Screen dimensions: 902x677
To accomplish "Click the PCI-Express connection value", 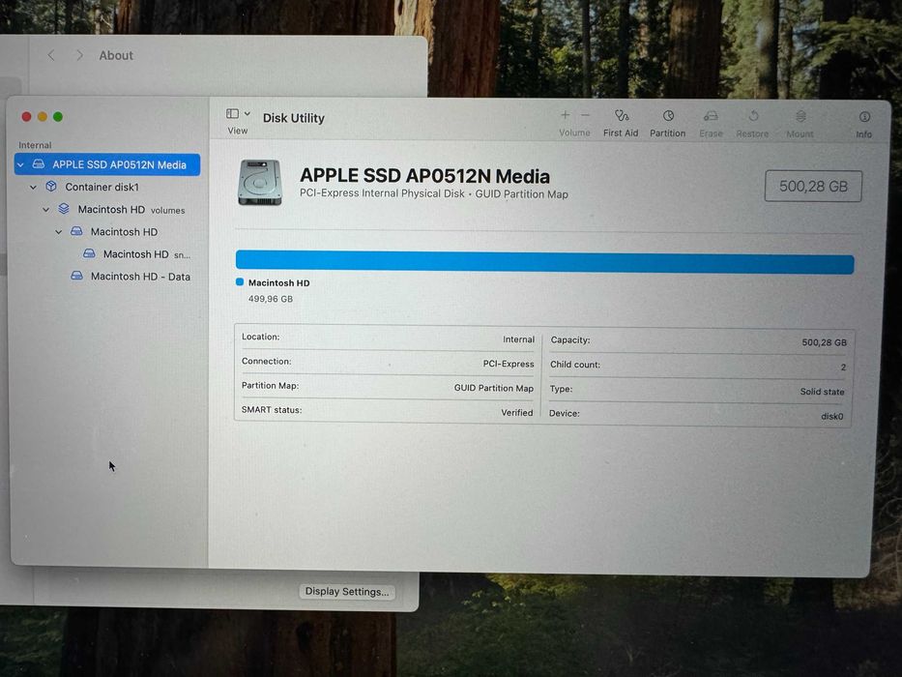I will coord(508,364).
